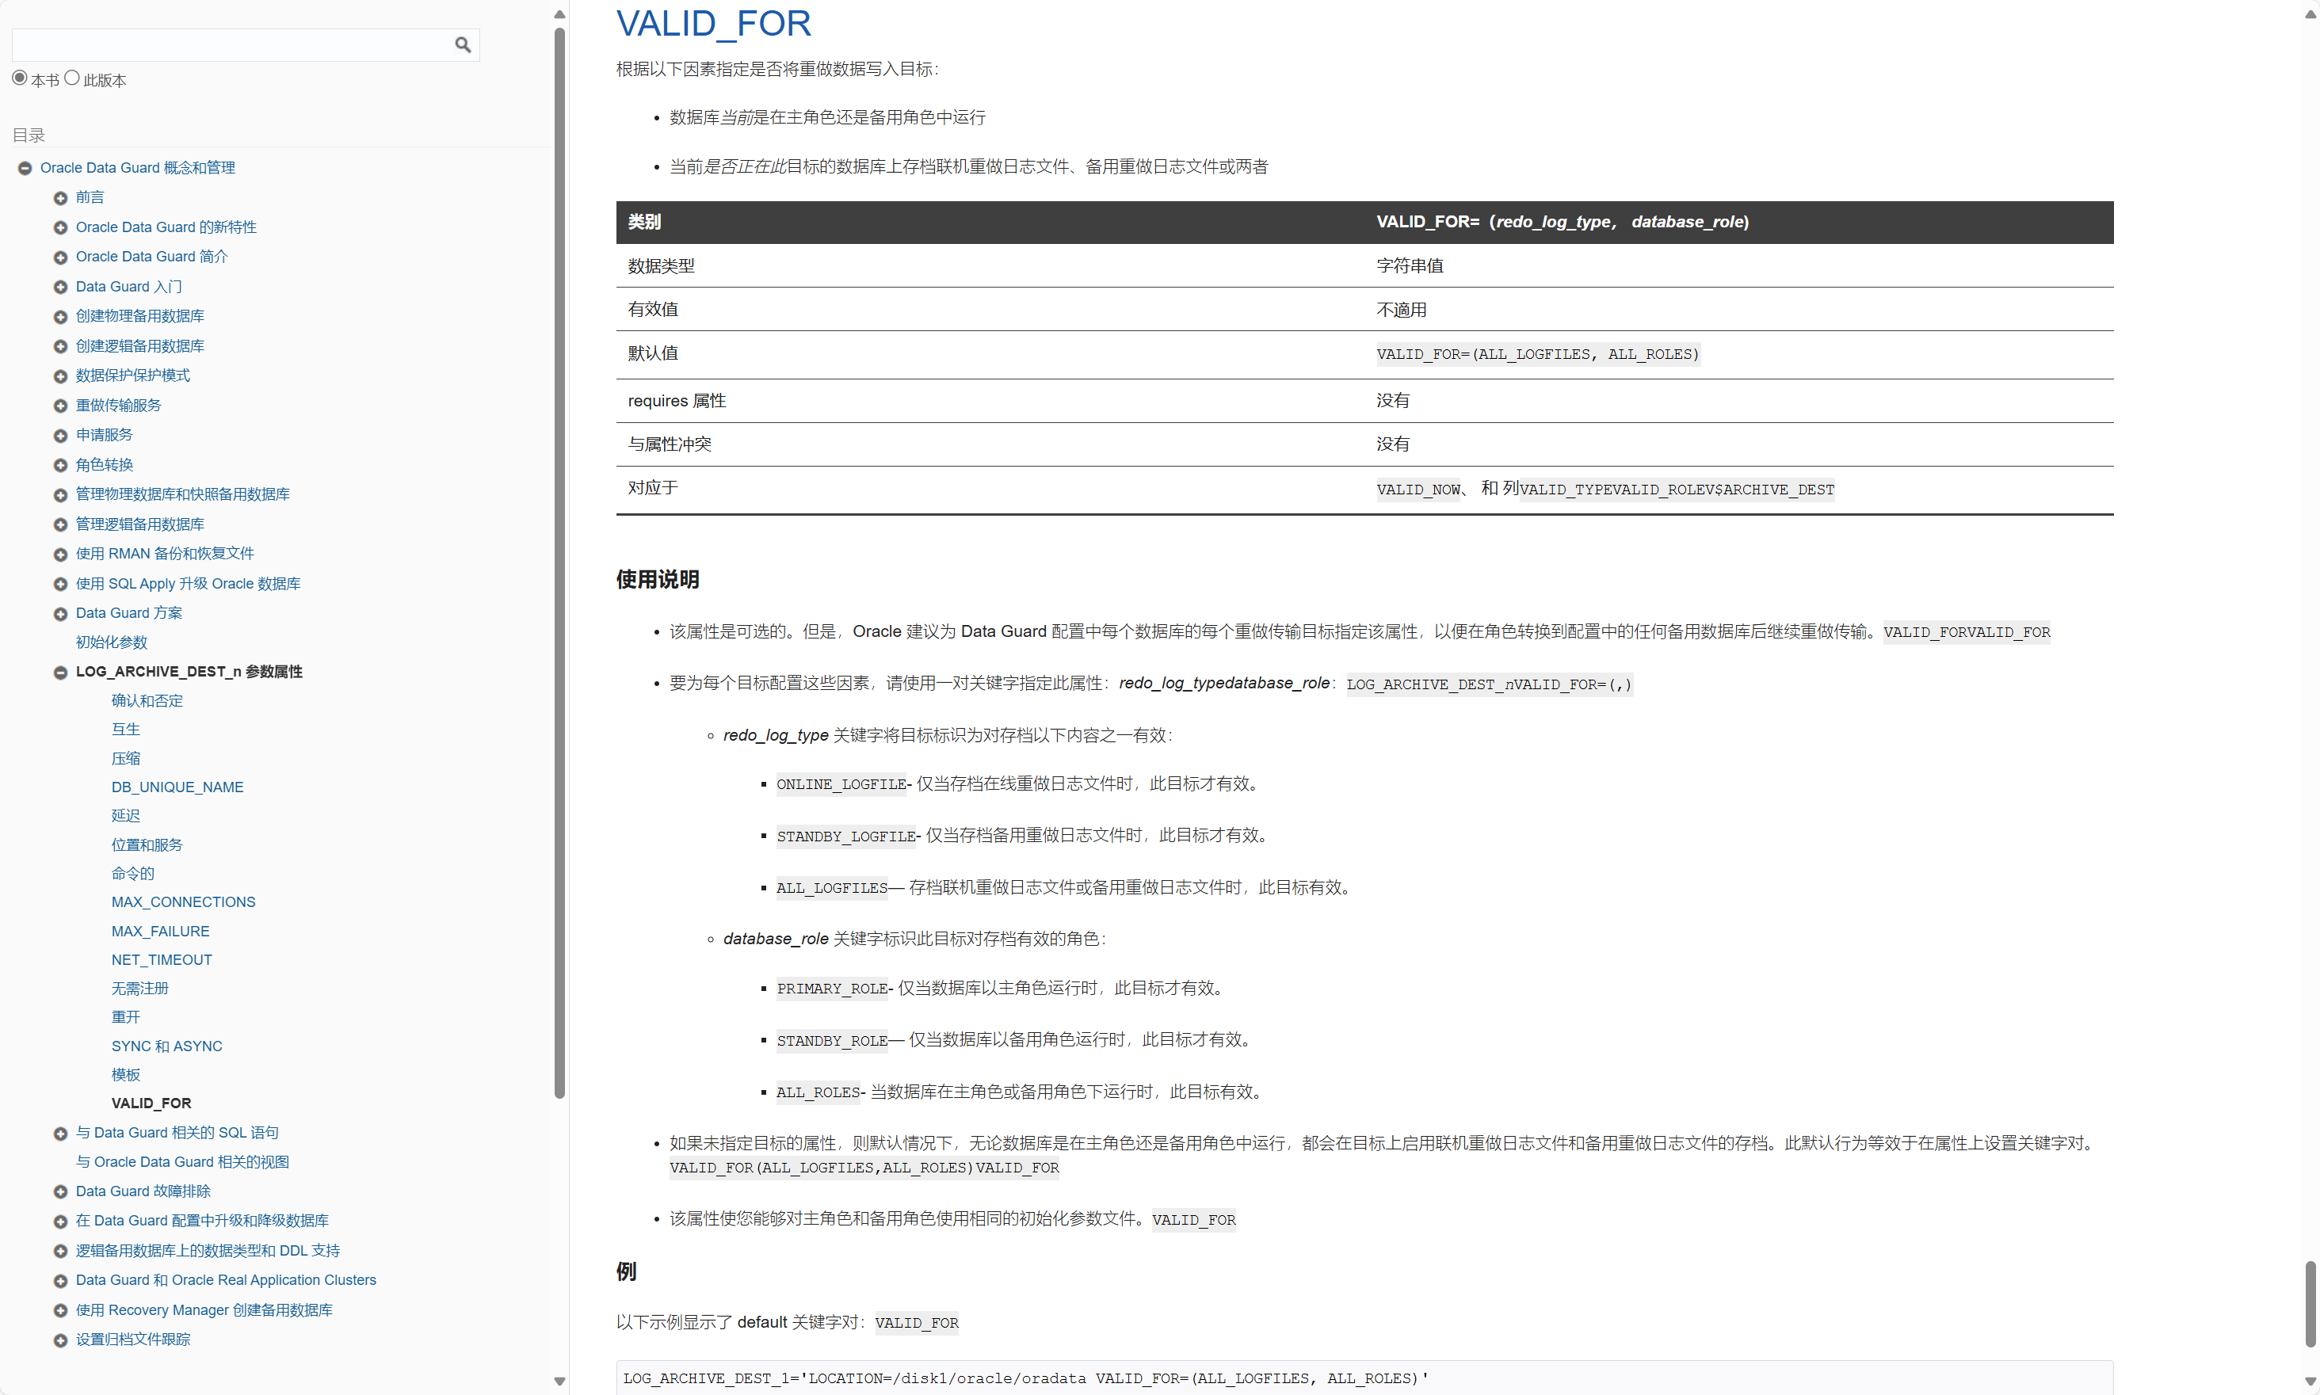Screen dimensions: 2320x1395
Task: Expand the 前言 tree node icon
Action: click(60, 198)
